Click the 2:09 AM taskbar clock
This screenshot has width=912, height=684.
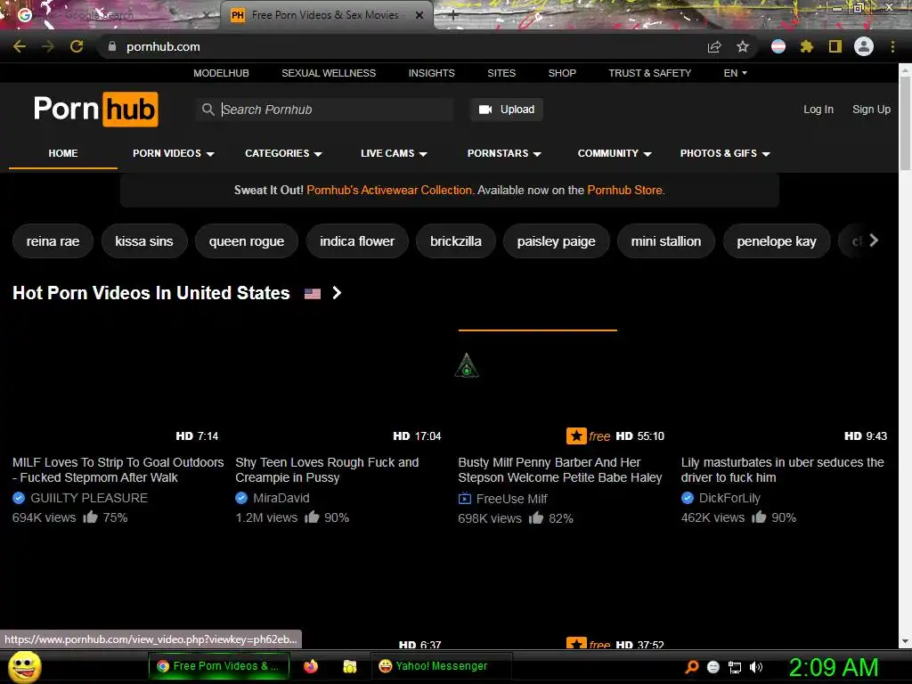point(834,667)
